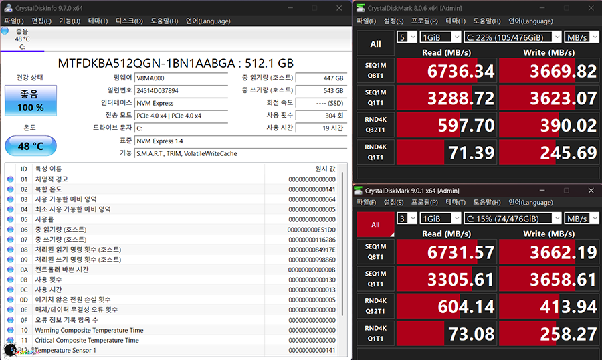Open 설정(S) menu in CrystalDiskMark 8.0.6
Image resolution: width=602 pixels, height=360 pixels.
point(394,21)
